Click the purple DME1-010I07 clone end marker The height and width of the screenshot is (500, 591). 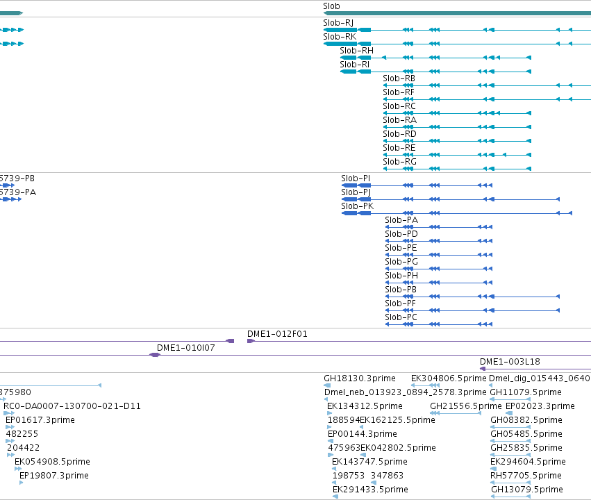[x=155, y=355]
